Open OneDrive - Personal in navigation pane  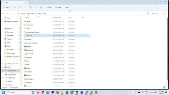(11, 22)
